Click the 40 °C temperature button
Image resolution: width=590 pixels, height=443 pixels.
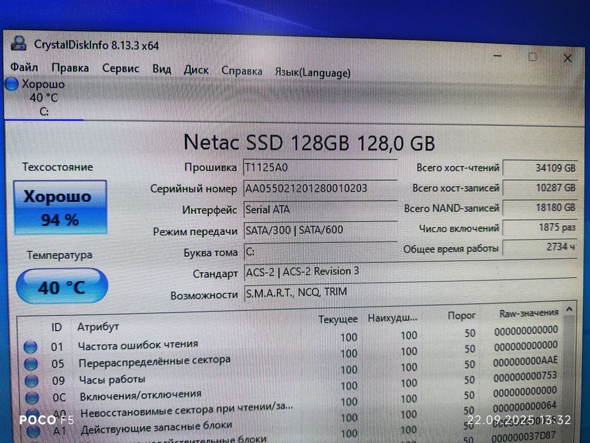point(62,287)
